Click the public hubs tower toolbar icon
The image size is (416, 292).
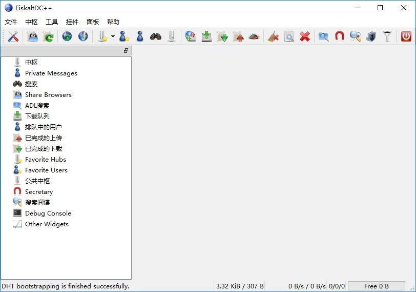[172, 36]
